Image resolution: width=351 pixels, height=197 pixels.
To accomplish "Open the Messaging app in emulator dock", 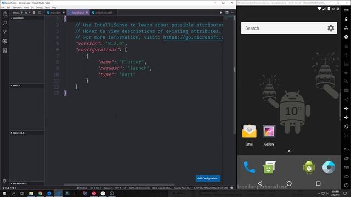I will [269, 167].
